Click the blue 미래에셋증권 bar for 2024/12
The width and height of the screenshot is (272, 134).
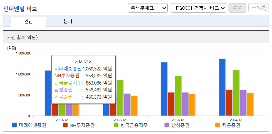(x=222, y=87)
